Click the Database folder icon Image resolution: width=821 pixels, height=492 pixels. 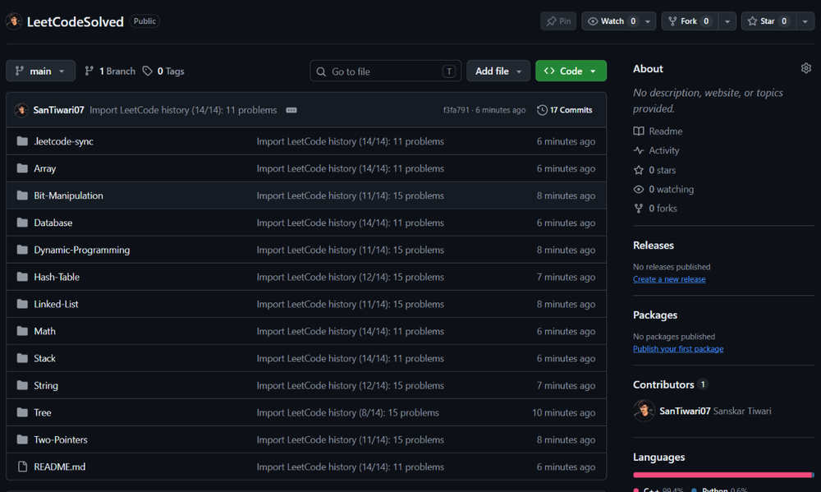(x=22, y=223)
